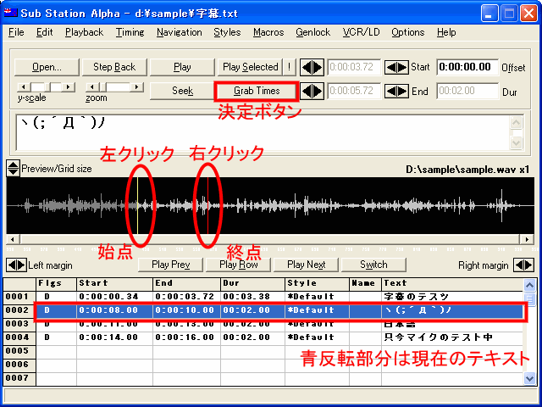
Task: Click the Play Row button
Action: [x=238, y=265]
